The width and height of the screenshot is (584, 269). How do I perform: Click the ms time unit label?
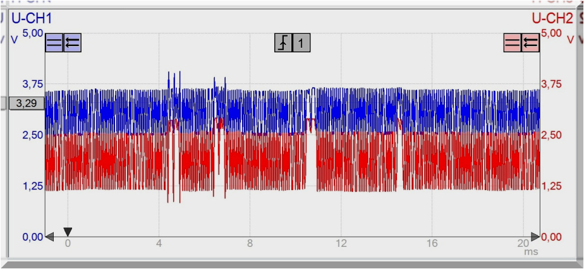(x=531, y=252)
